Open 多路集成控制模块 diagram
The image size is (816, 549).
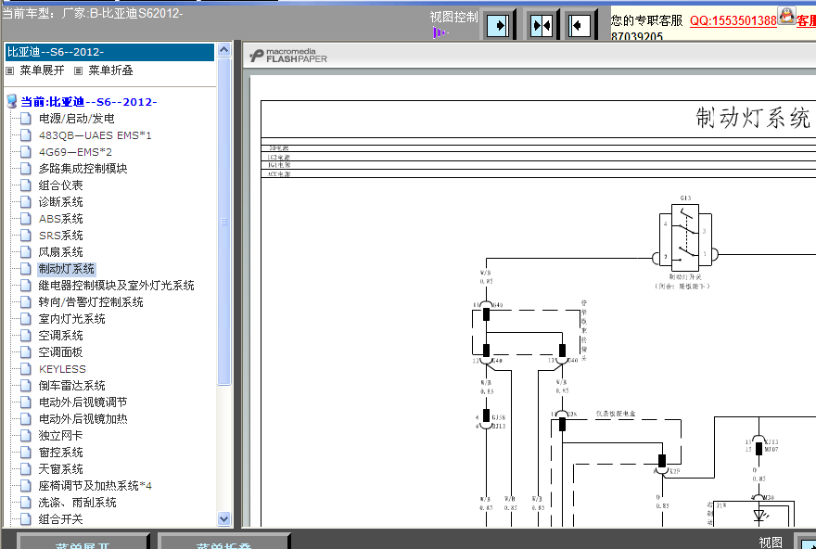83,169
